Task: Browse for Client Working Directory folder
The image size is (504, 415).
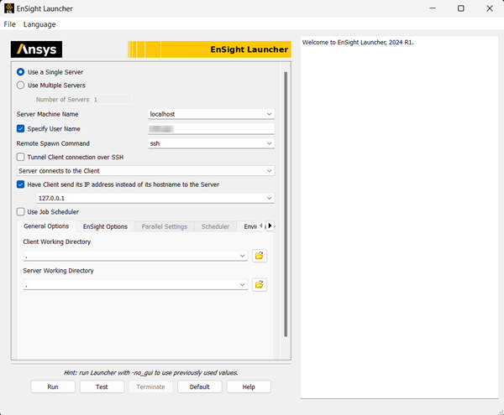Action: click(260, 256)
